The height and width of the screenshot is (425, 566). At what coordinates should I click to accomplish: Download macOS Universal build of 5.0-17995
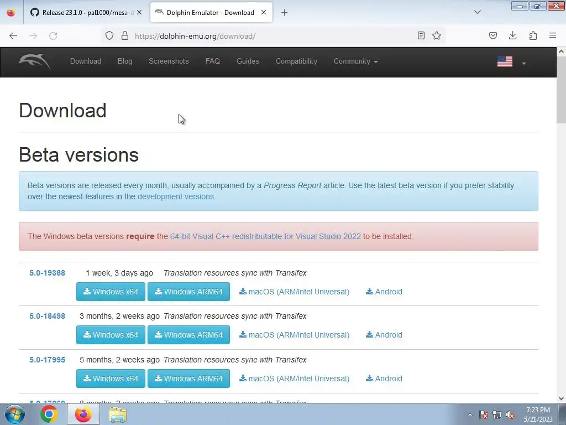tap(294, 379)
